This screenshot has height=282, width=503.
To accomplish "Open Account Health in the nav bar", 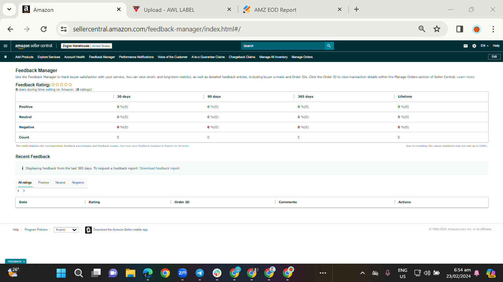I will (x=74, y=57).
